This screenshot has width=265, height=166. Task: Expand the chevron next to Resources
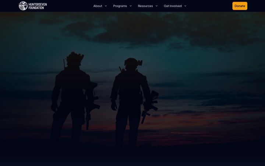pyautogui.click(x=156, y=6)
